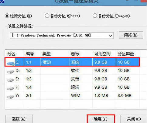This screenshot has height=123, width=147.
Task: Click the Y: drive icon
Action: click(x=10, y=97)
